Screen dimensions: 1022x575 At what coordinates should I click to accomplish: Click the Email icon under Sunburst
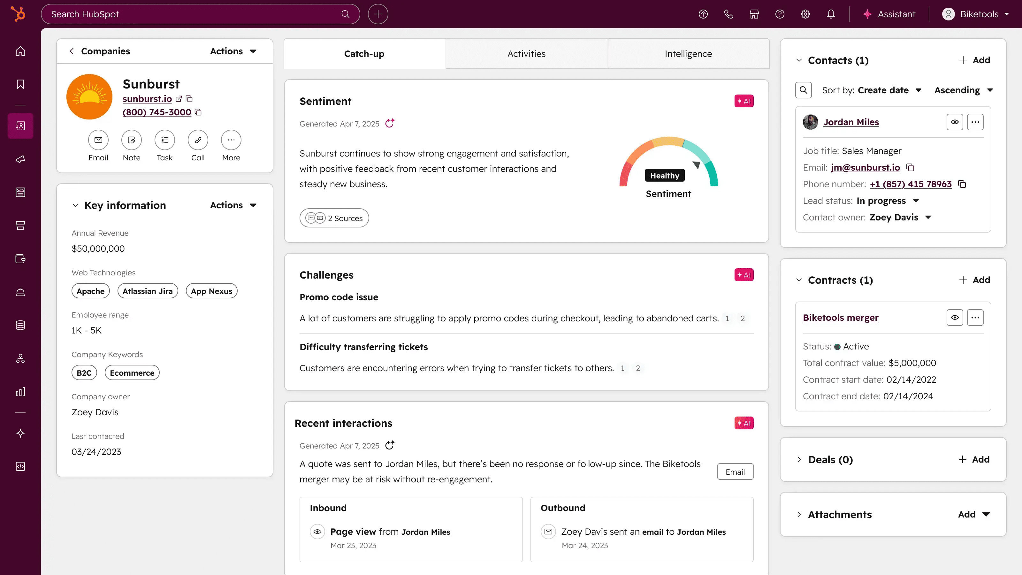(98, 140)
